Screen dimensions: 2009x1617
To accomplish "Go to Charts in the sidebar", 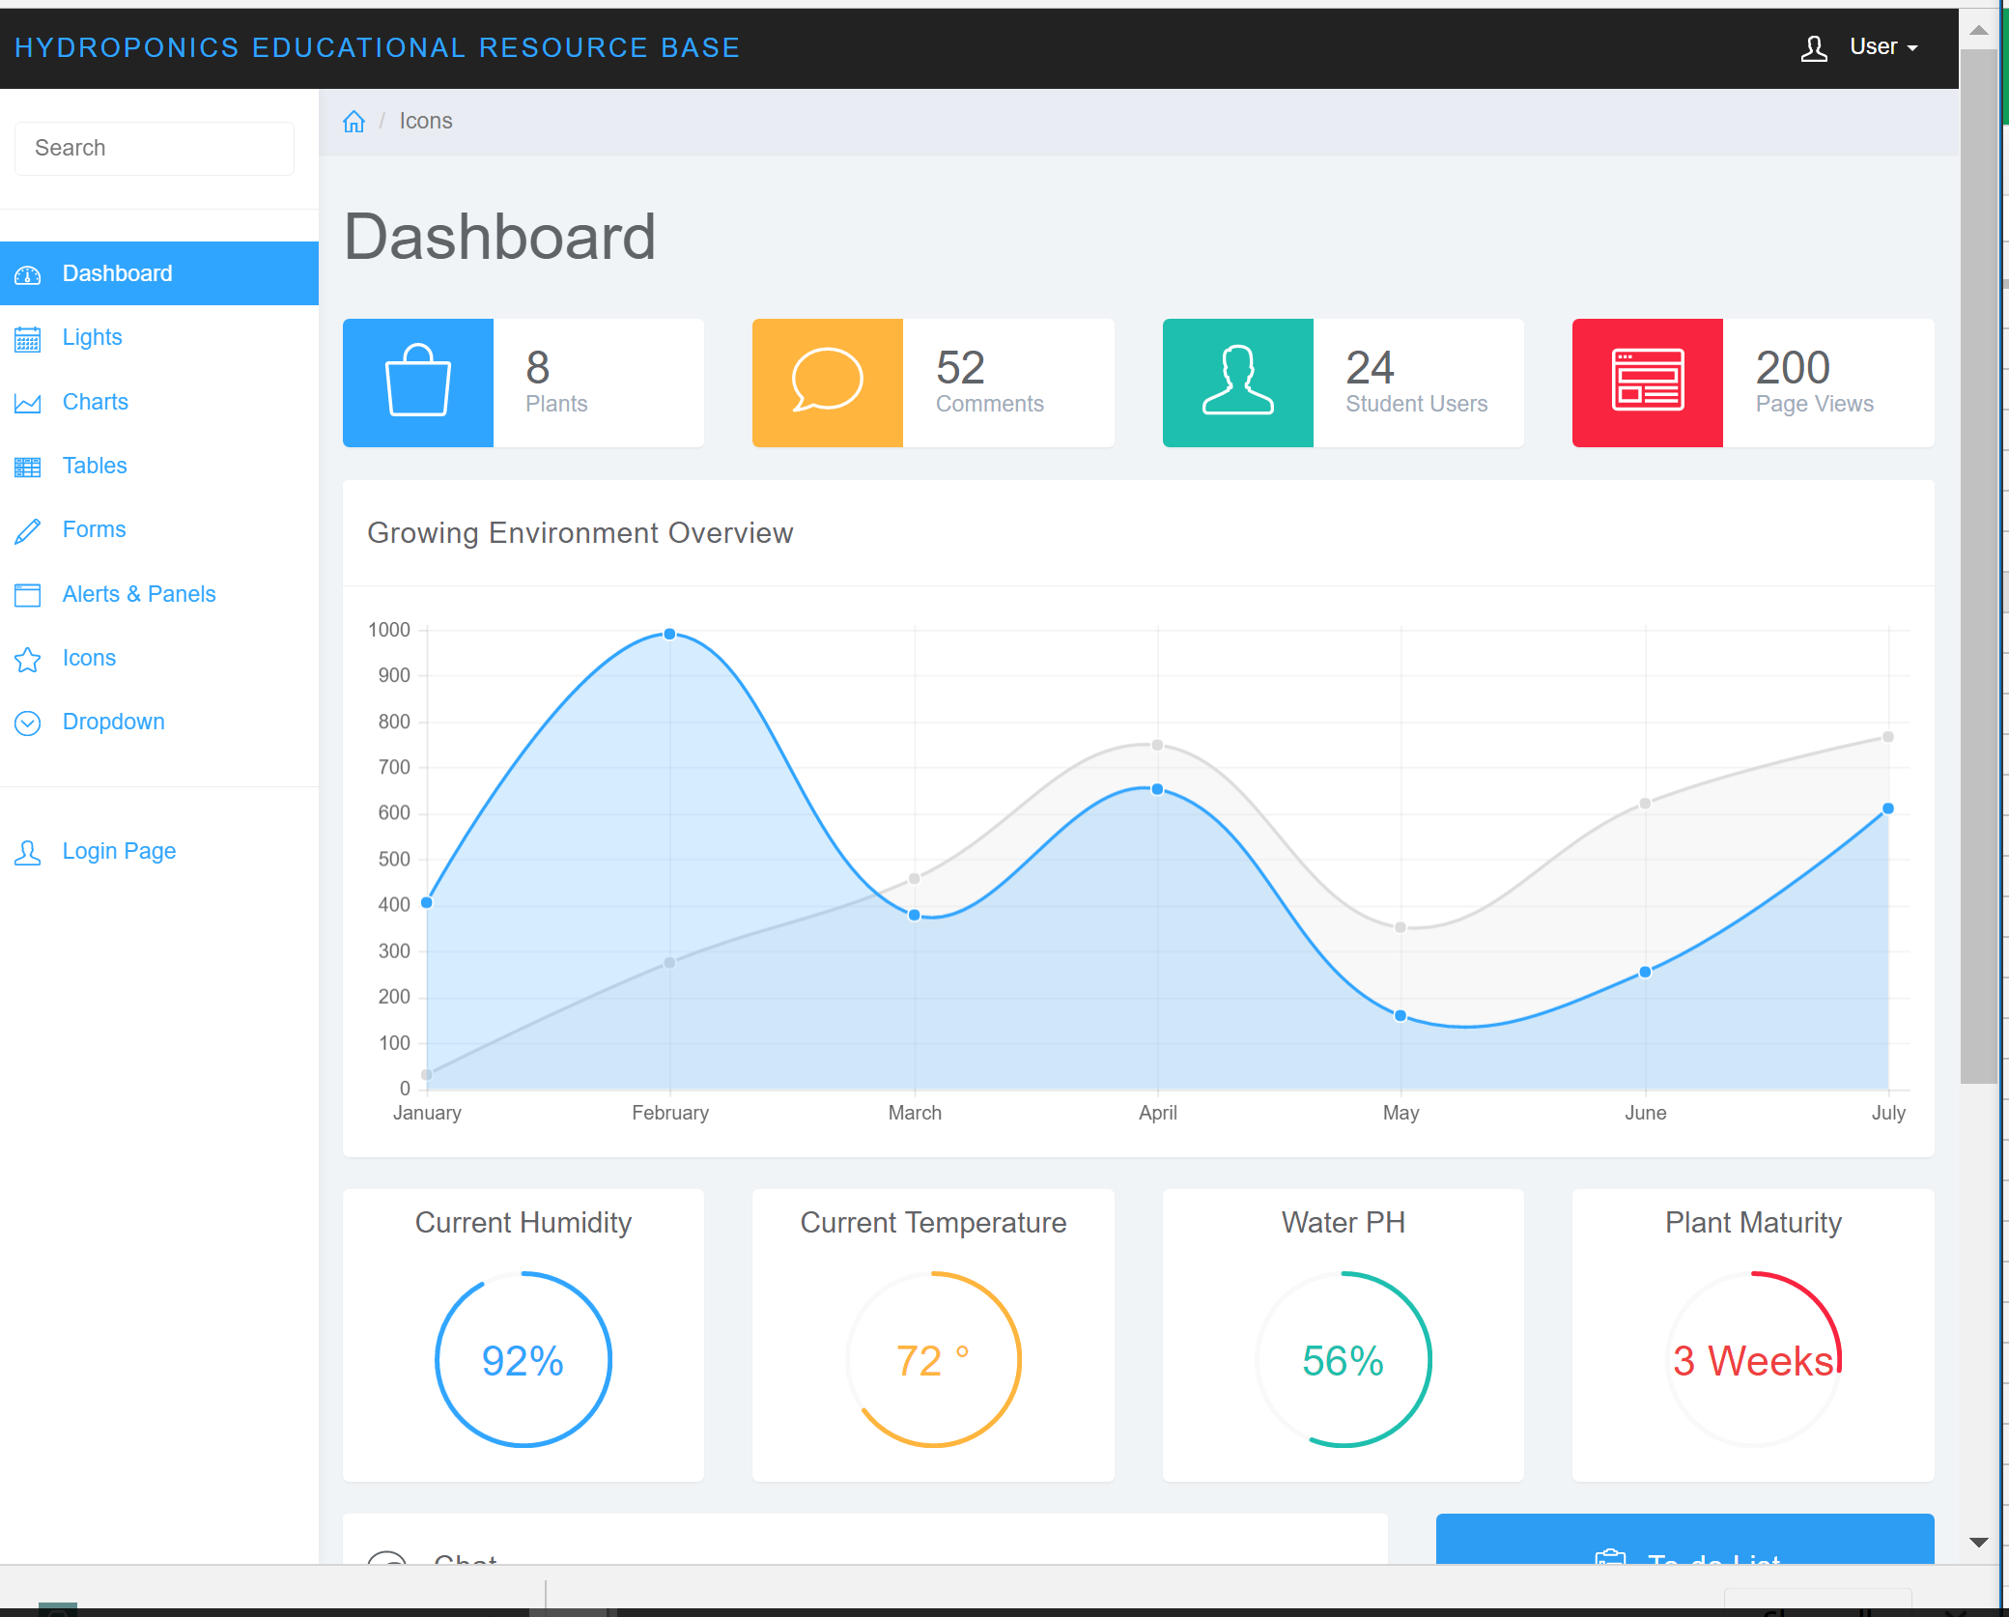I will [x=95, y=402].
